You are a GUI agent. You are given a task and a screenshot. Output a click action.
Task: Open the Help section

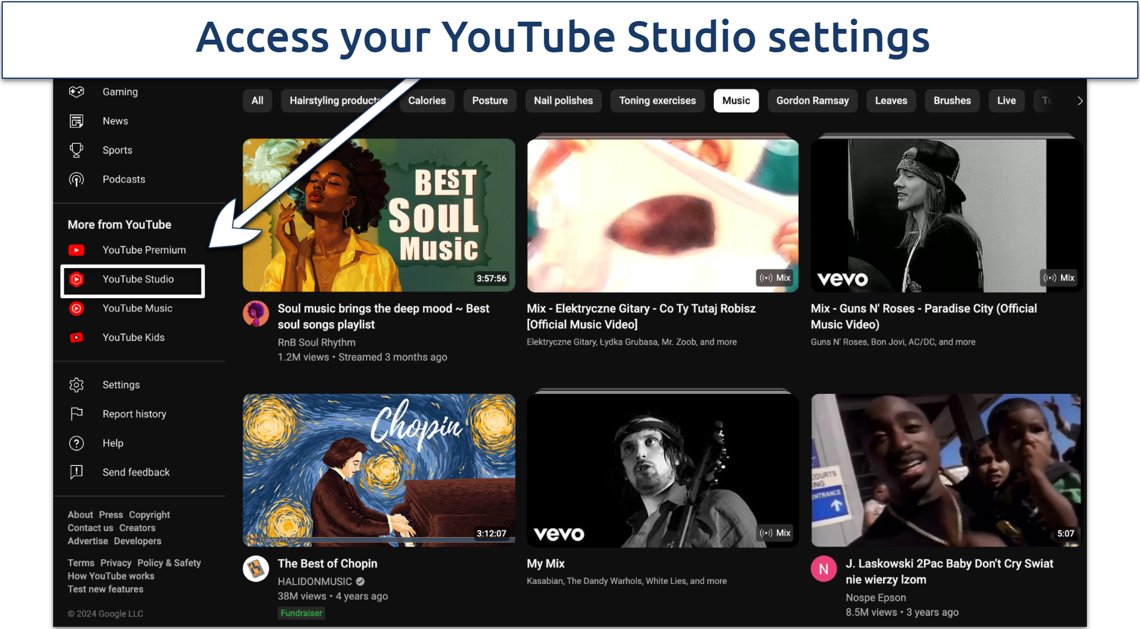click(113, 443)
